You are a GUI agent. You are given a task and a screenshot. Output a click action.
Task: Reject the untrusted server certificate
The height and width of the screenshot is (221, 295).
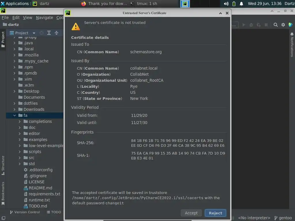coord(215,213)
